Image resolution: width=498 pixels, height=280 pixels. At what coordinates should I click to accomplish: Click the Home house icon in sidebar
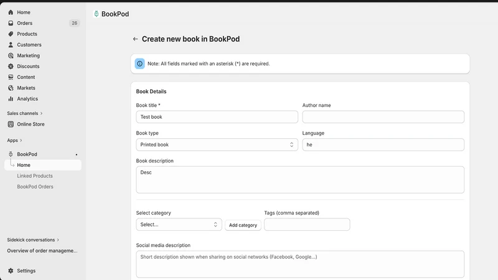point(11,12)
